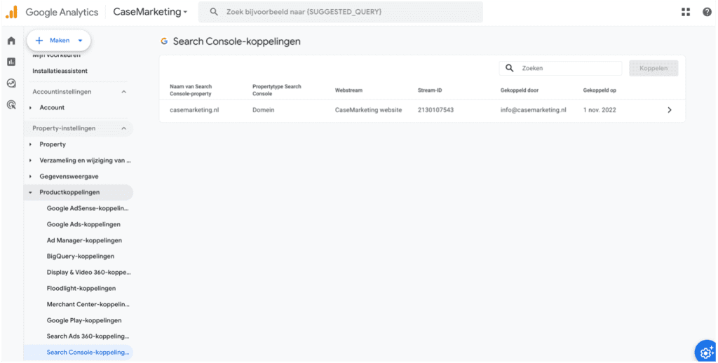Screen dimensions: 718x363
Task: Expand the Gegevensweergave tree item
Action: click(31, 177)
